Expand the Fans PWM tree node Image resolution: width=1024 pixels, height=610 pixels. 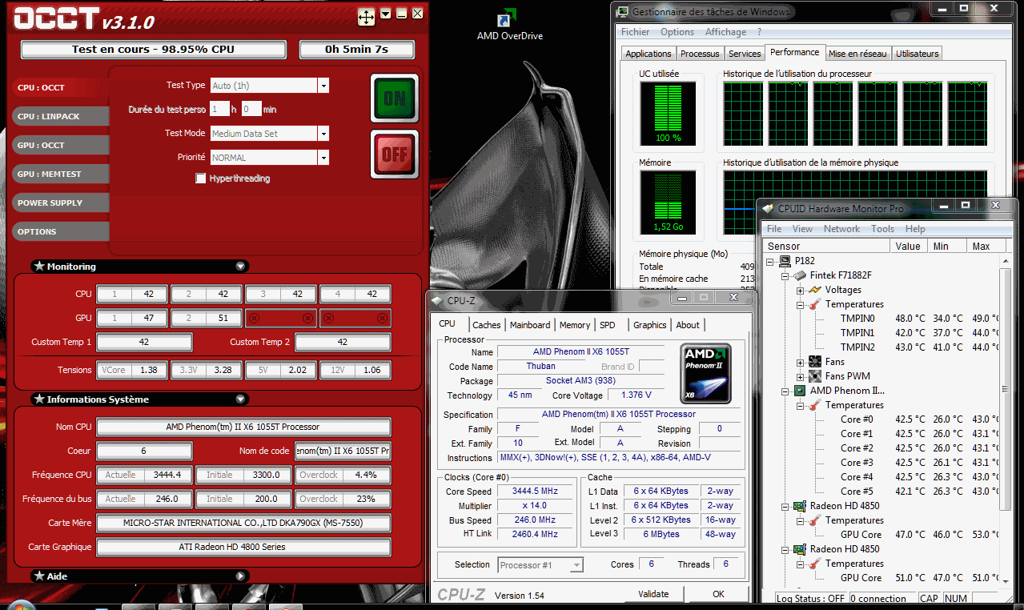(800, 376)
